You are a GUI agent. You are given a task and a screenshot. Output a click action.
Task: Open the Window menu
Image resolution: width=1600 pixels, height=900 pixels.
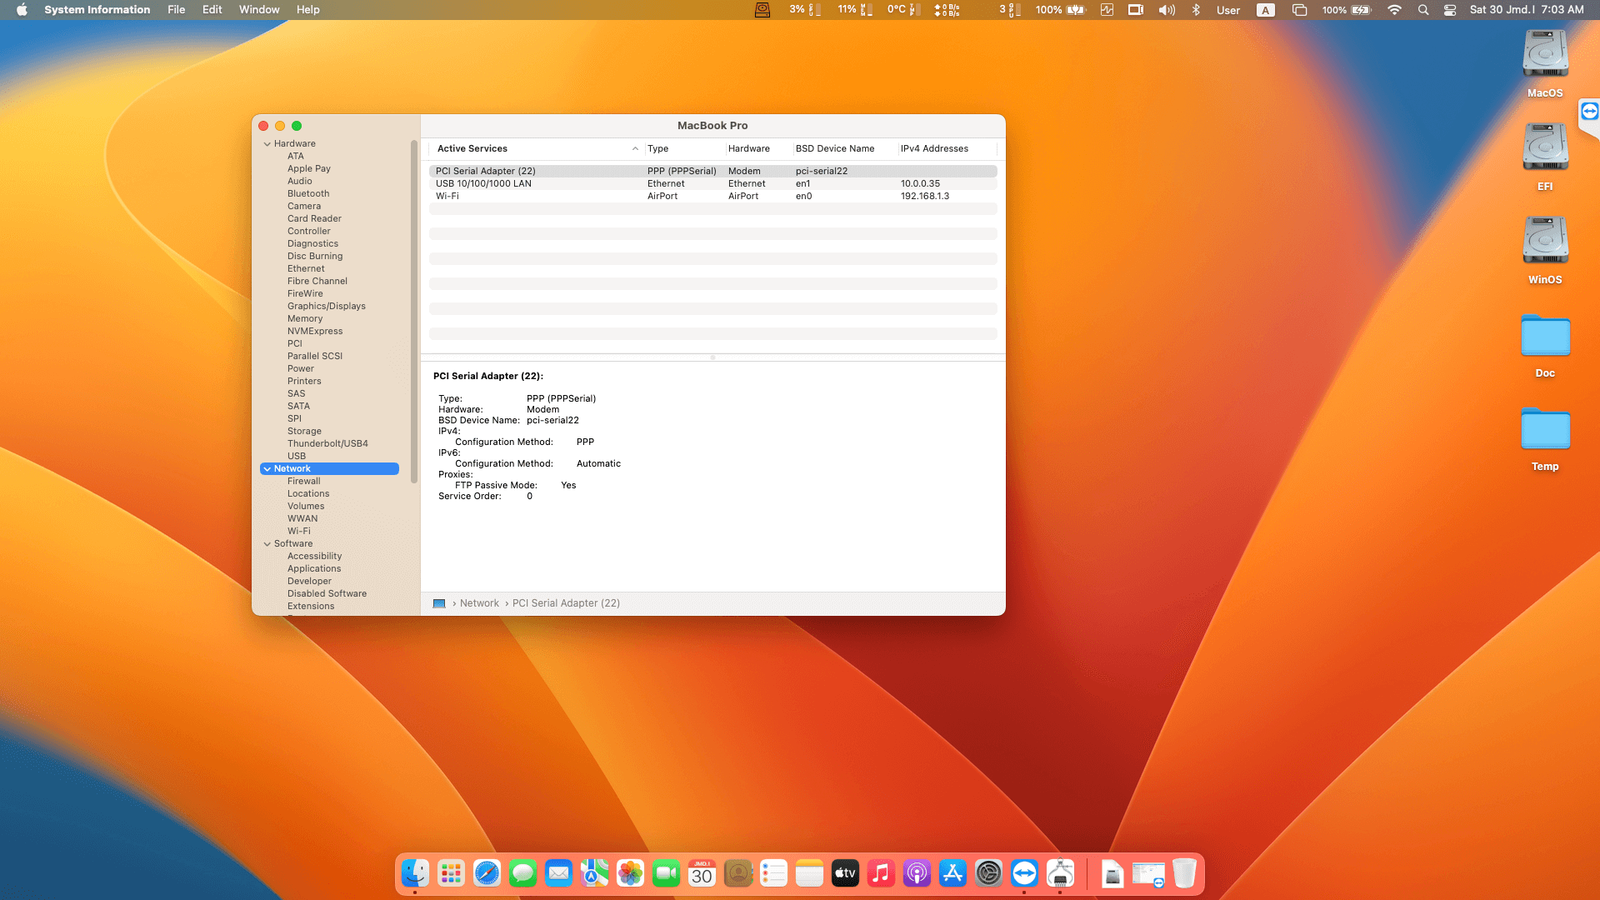[259, 10]
